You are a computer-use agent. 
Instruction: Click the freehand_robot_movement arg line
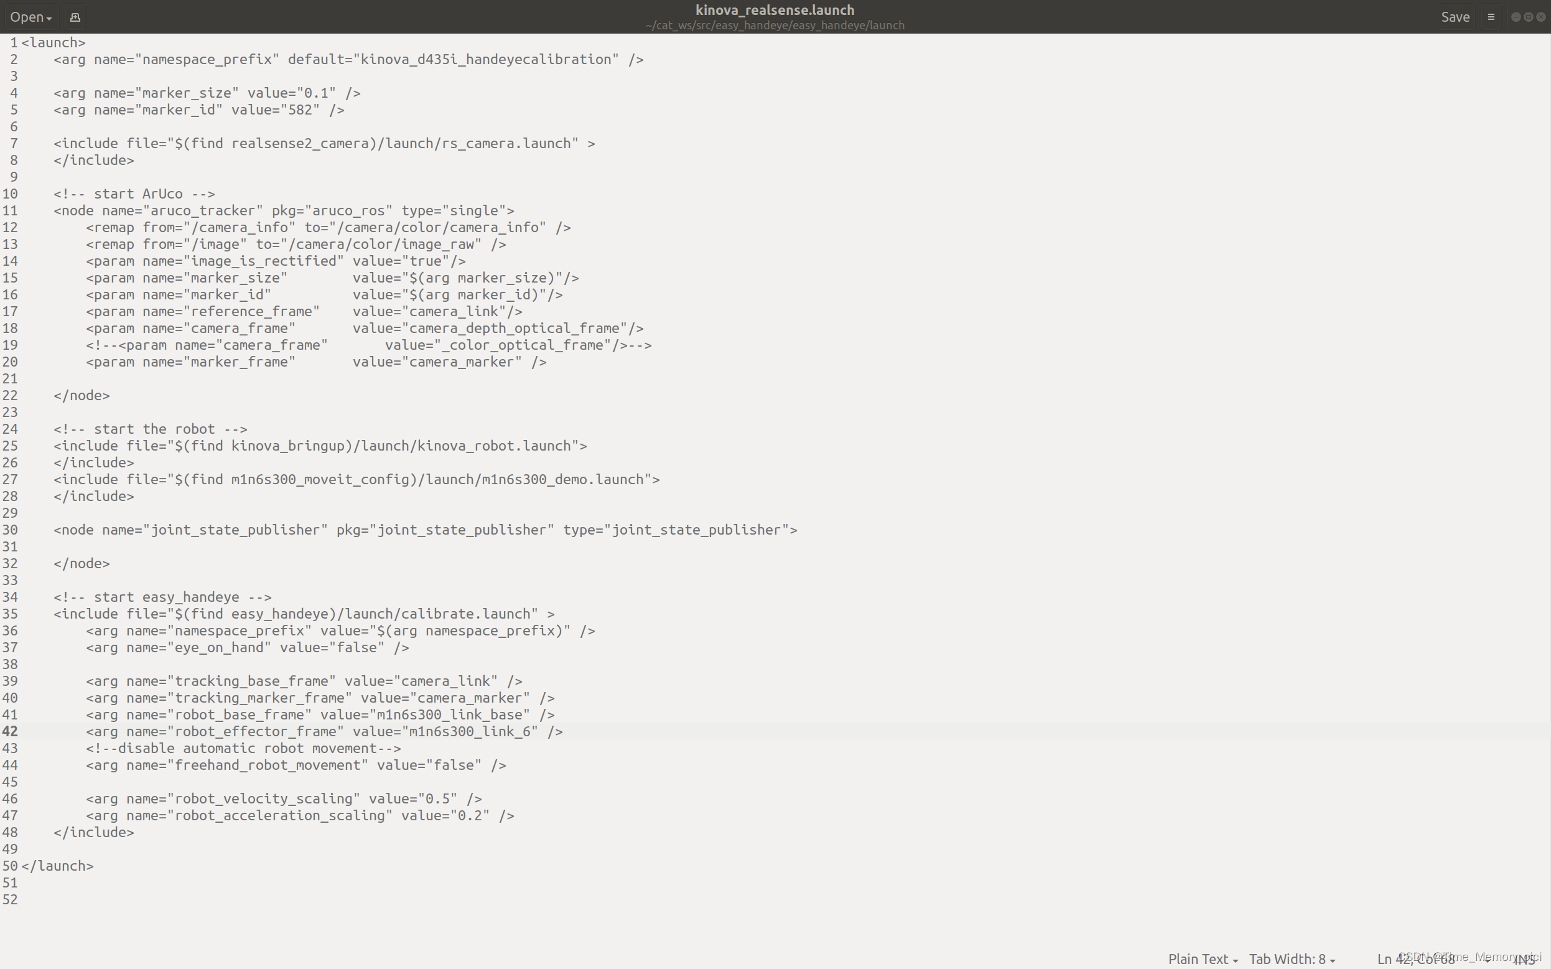(x=296, y=765)
